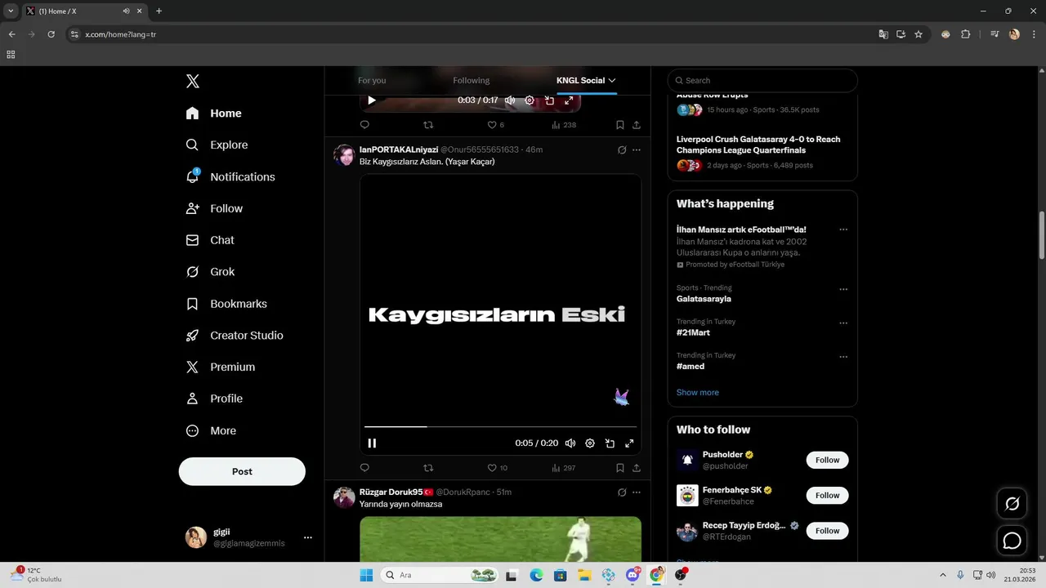This screenshot has height=588, width=1046.
Task: Open settings gear of the 0:17 video
Action: (530, 100)
